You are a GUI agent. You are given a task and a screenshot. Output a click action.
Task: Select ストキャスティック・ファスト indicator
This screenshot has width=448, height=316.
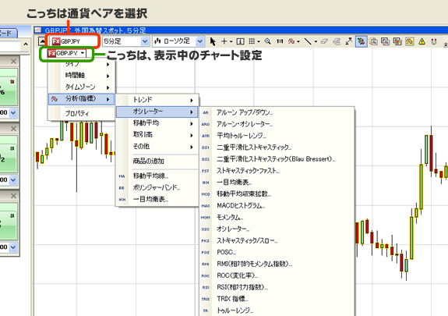[x=277, y=171]
